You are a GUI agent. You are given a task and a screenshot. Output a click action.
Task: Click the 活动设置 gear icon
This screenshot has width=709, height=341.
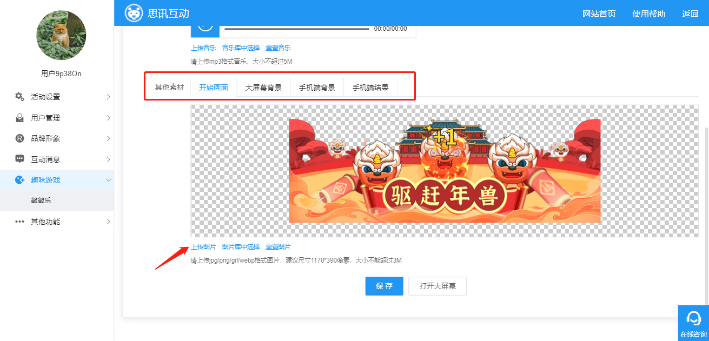click(x=19, y=97)
